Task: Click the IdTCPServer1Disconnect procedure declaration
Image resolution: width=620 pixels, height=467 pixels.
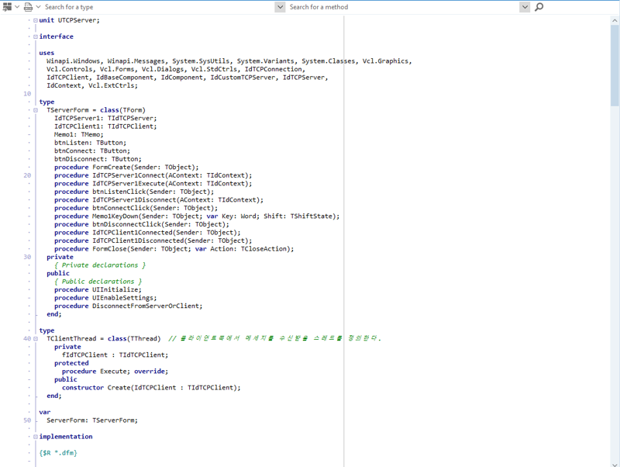Action: click(159, 200)
